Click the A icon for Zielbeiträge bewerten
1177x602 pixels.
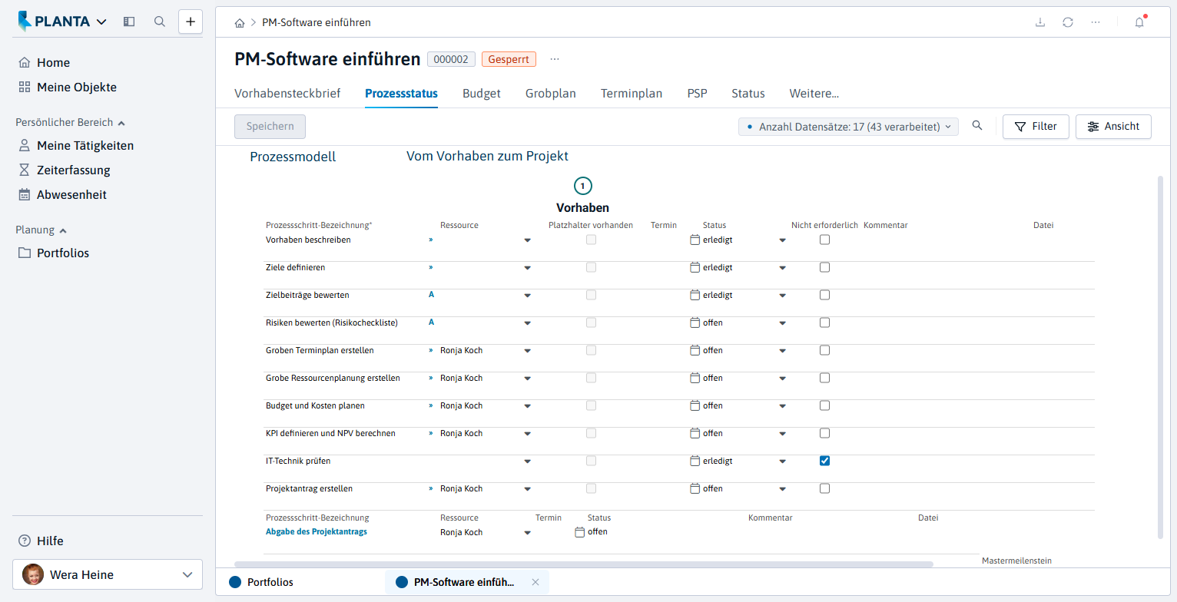[x=431, y=294]
